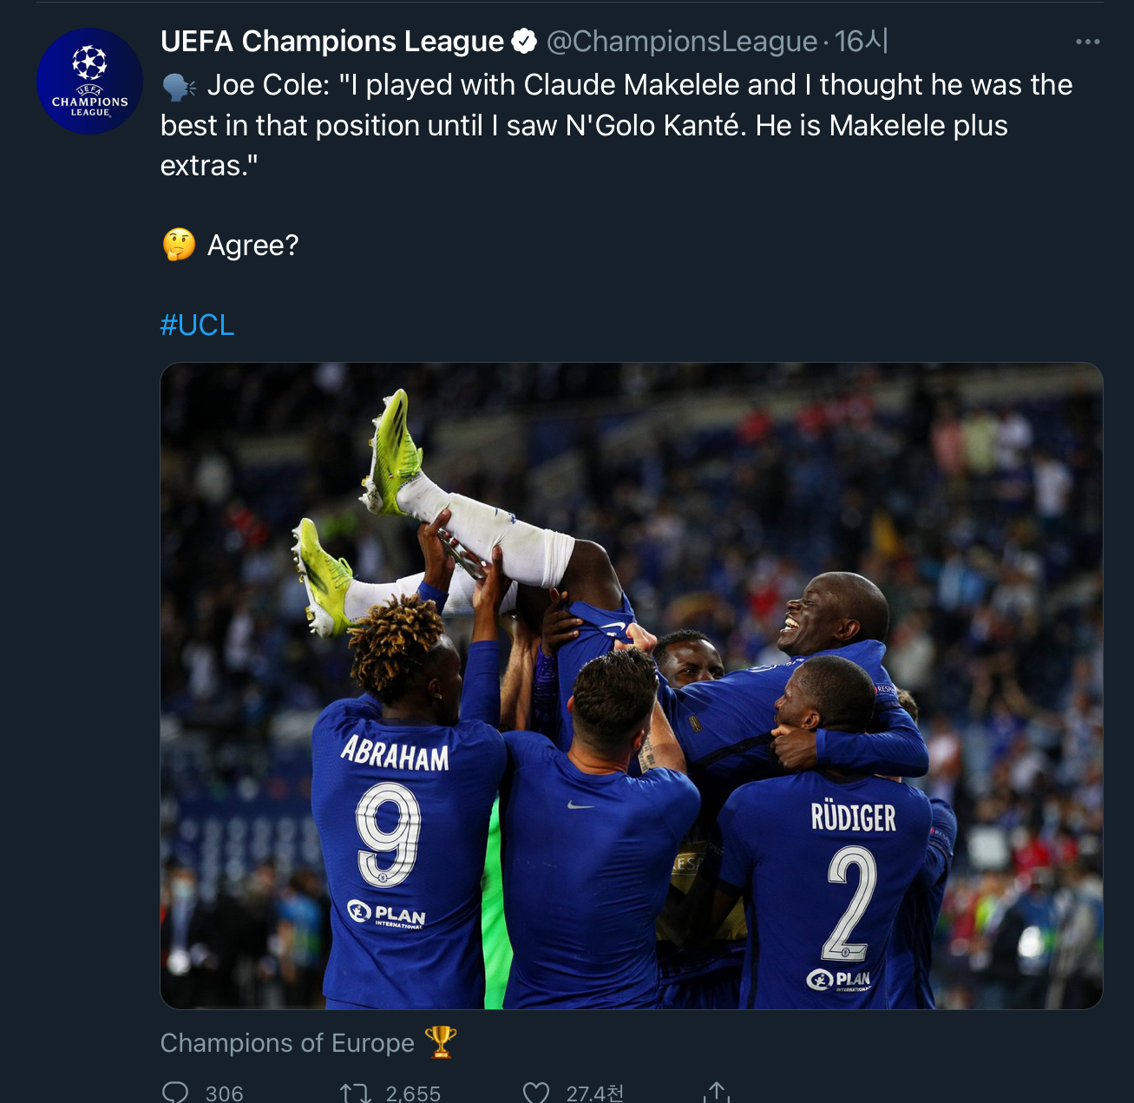
Task: Click the 306 replies count
Action: (224, 1093)
